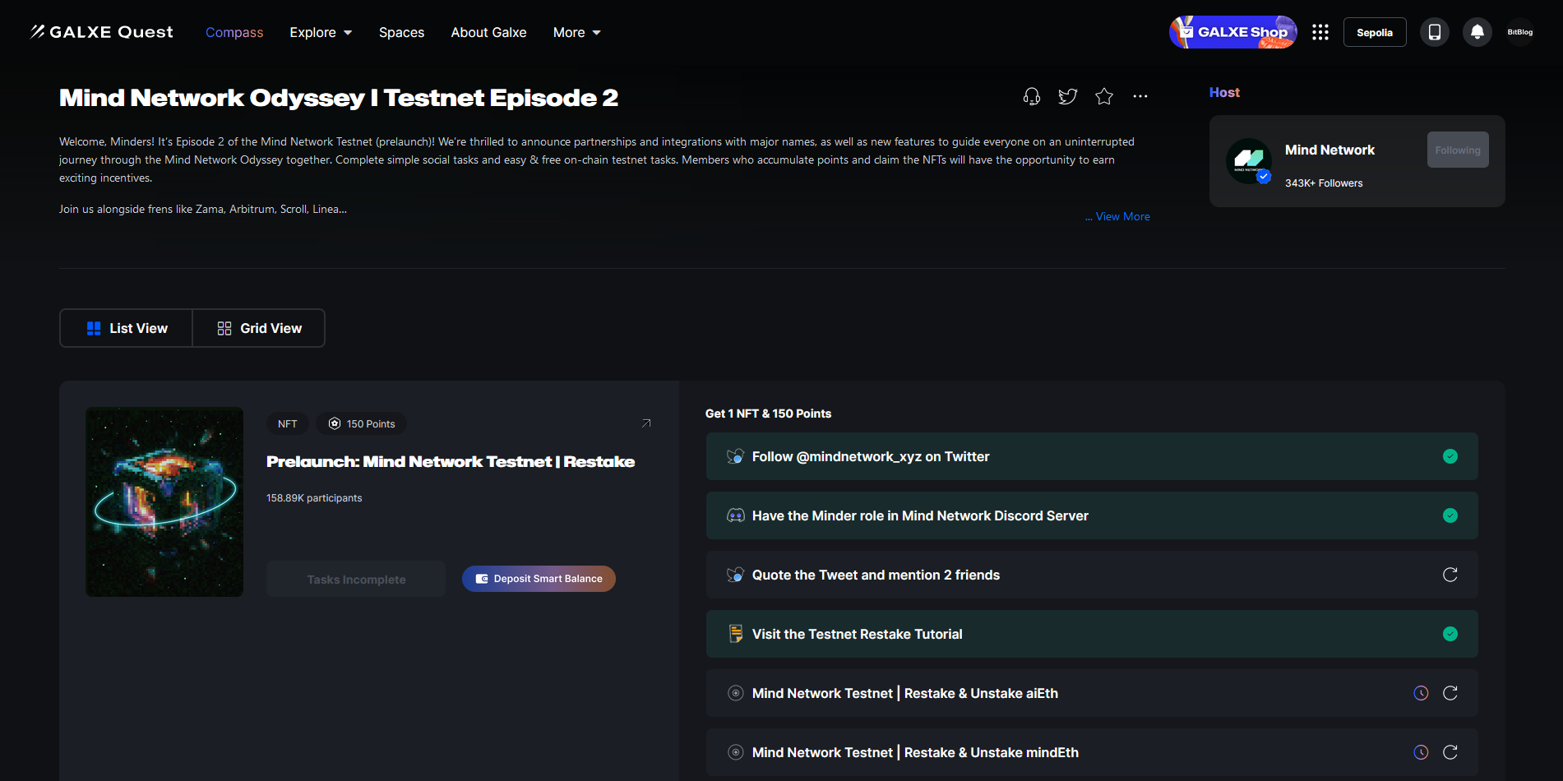Click the mobile phone icon in header

(1434, 32)
